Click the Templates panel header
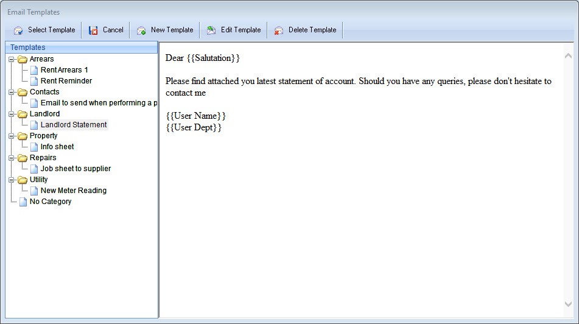This screenshot has width=579, height=324. (82, 48)
